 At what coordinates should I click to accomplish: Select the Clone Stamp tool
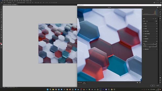(x=1, y=21)
